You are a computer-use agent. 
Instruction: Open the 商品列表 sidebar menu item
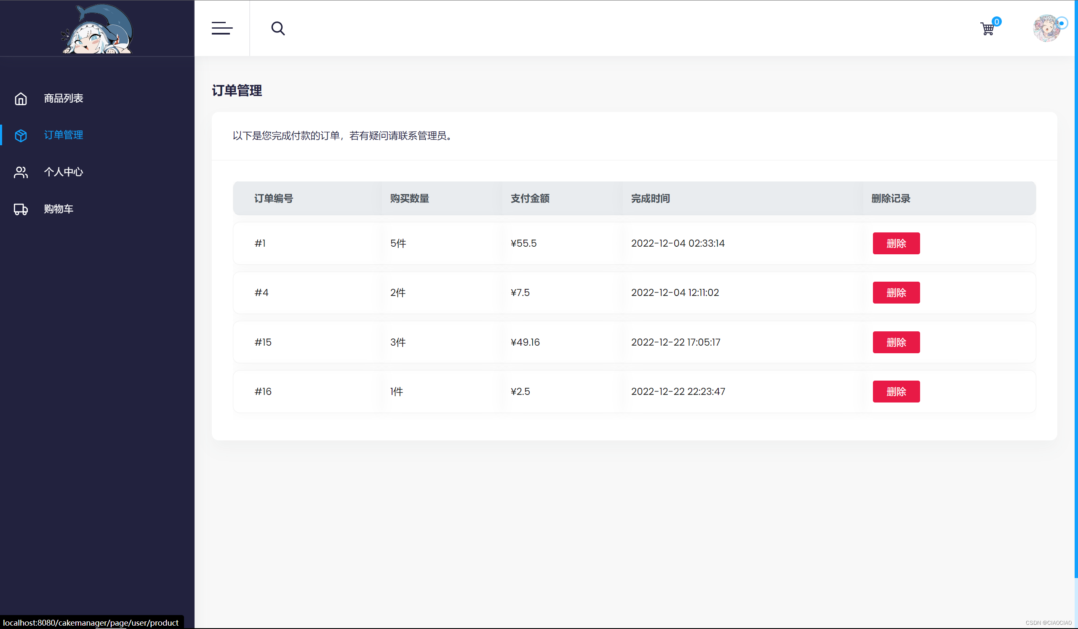tap(63, 99)
